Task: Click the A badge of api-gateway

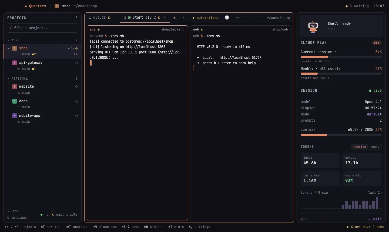Action: pyautogui.click(x=15, y=63)
